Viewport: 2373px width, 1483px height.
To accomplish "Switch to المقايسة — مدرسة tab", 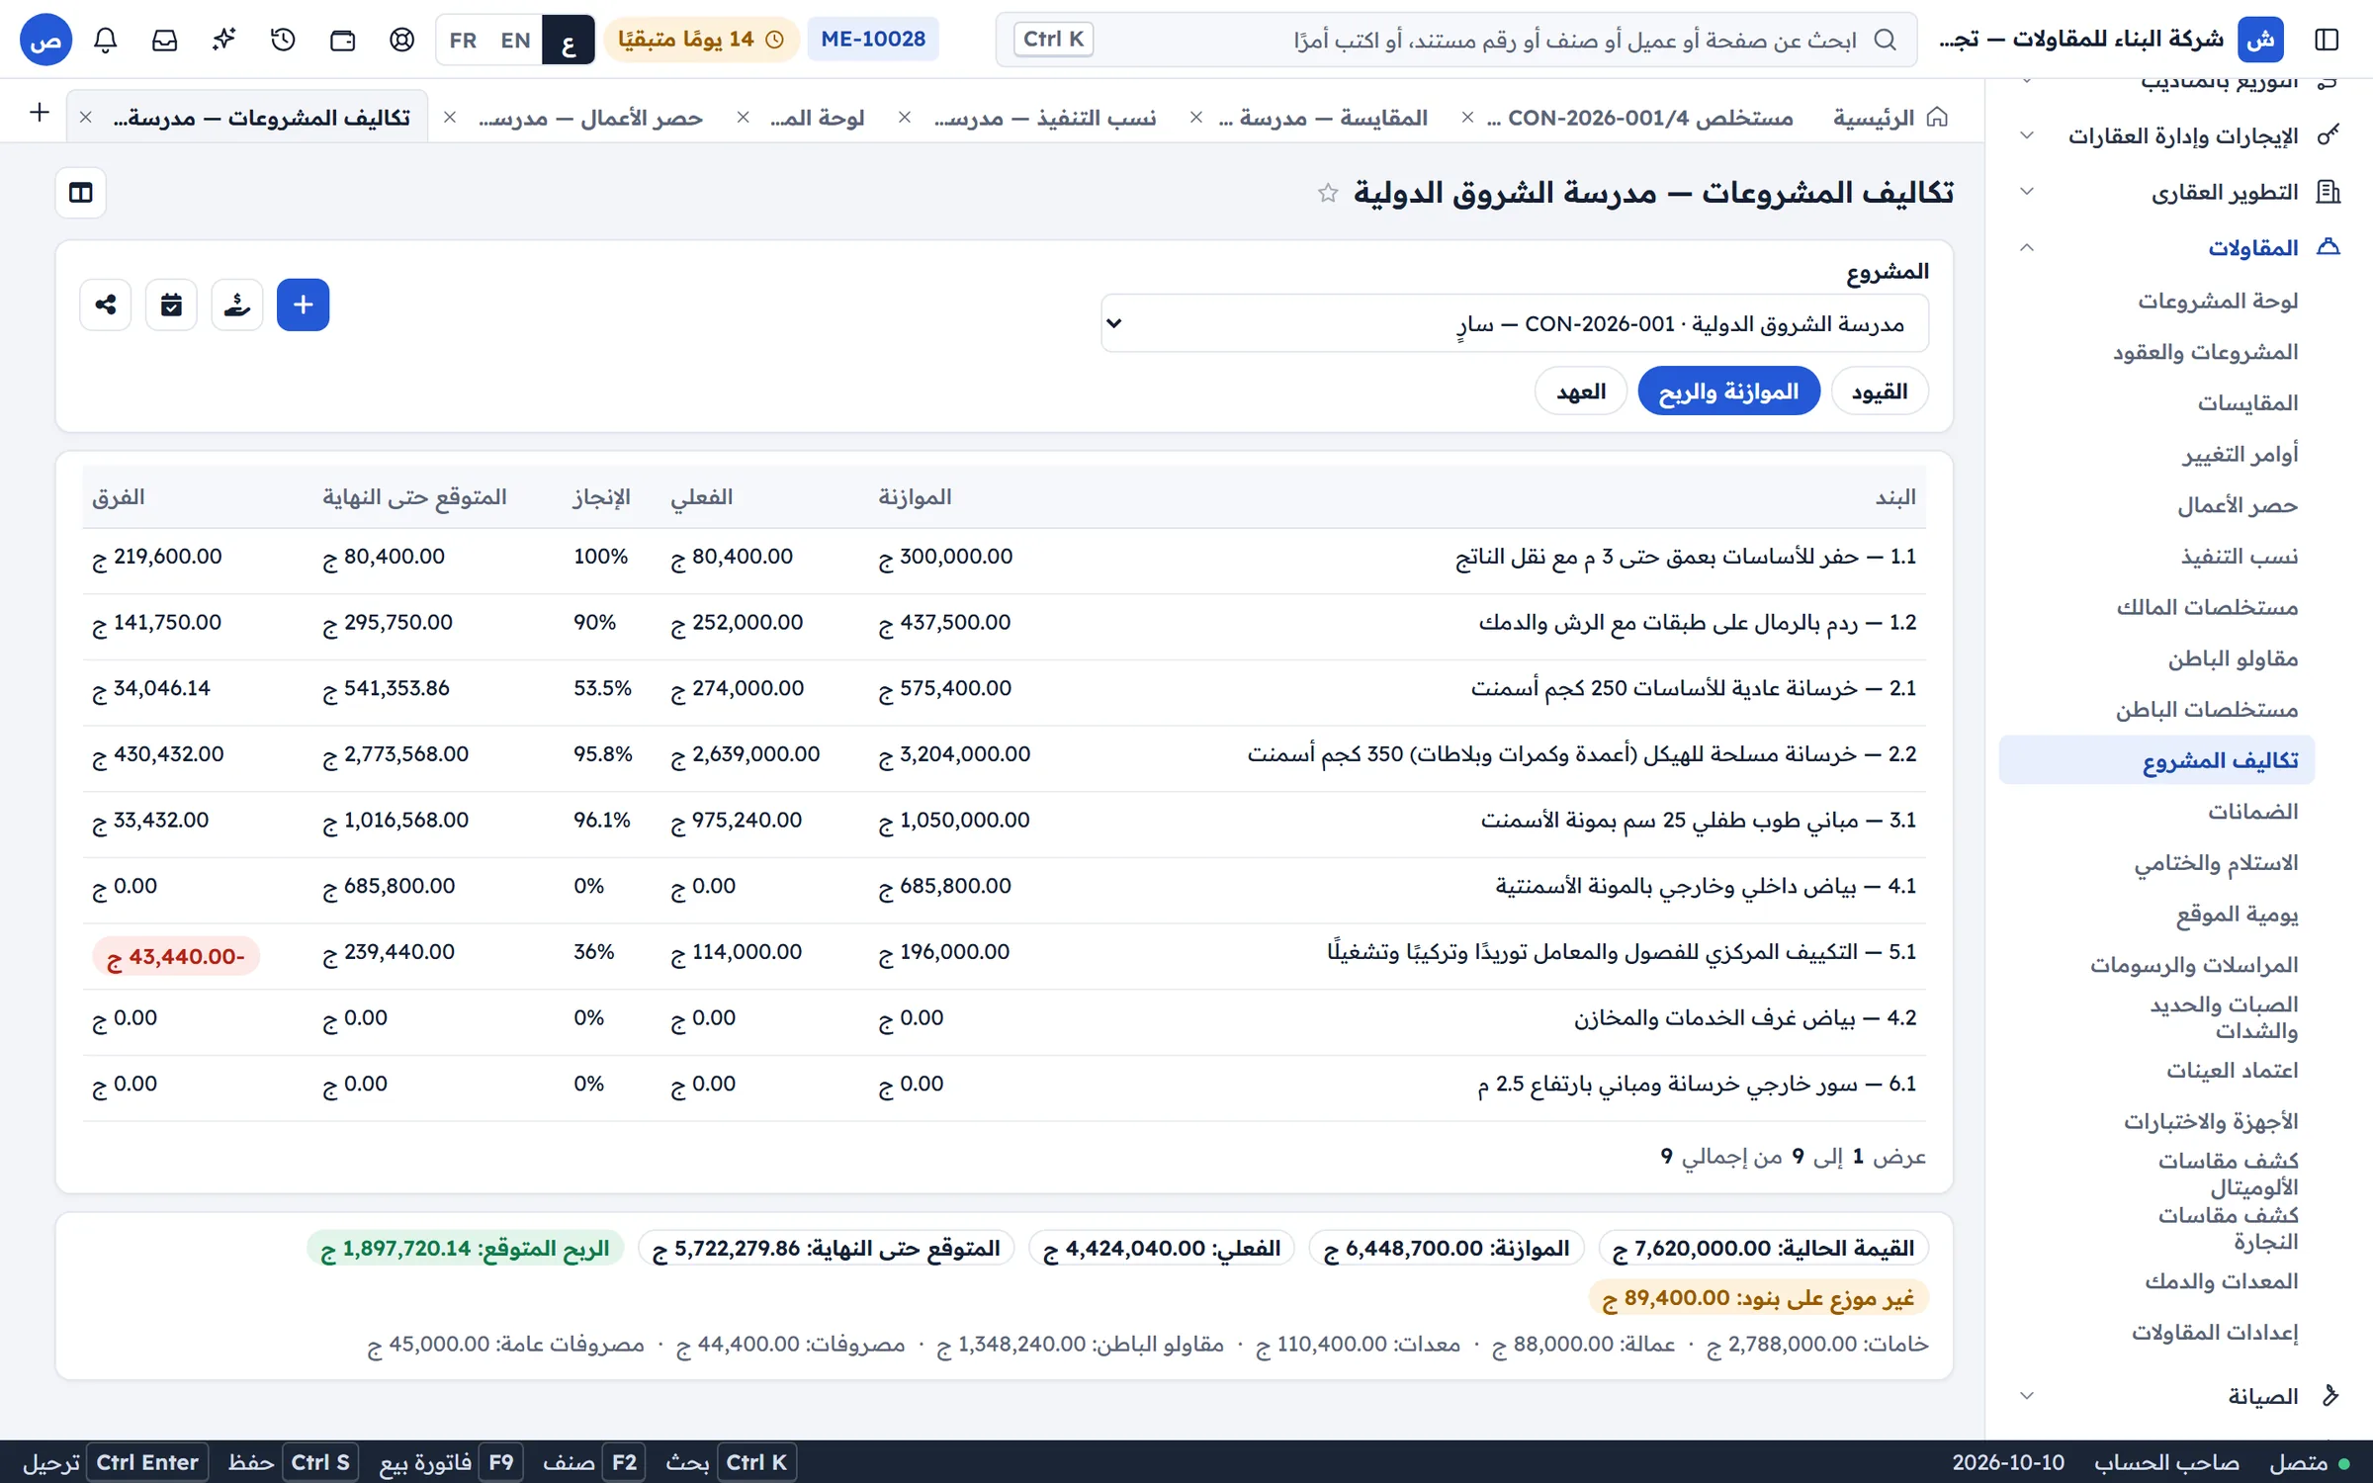I will [x=1324, y=118].
